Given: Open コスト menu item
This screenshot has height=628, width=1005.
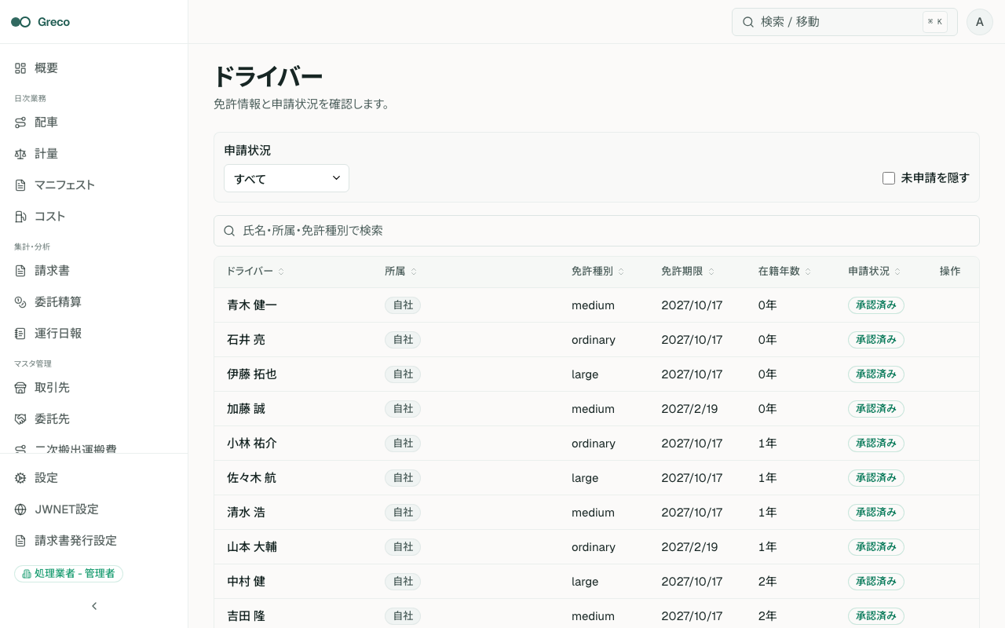Looking at the screenshot, I should pyautogui.click(x=94, y=217).
